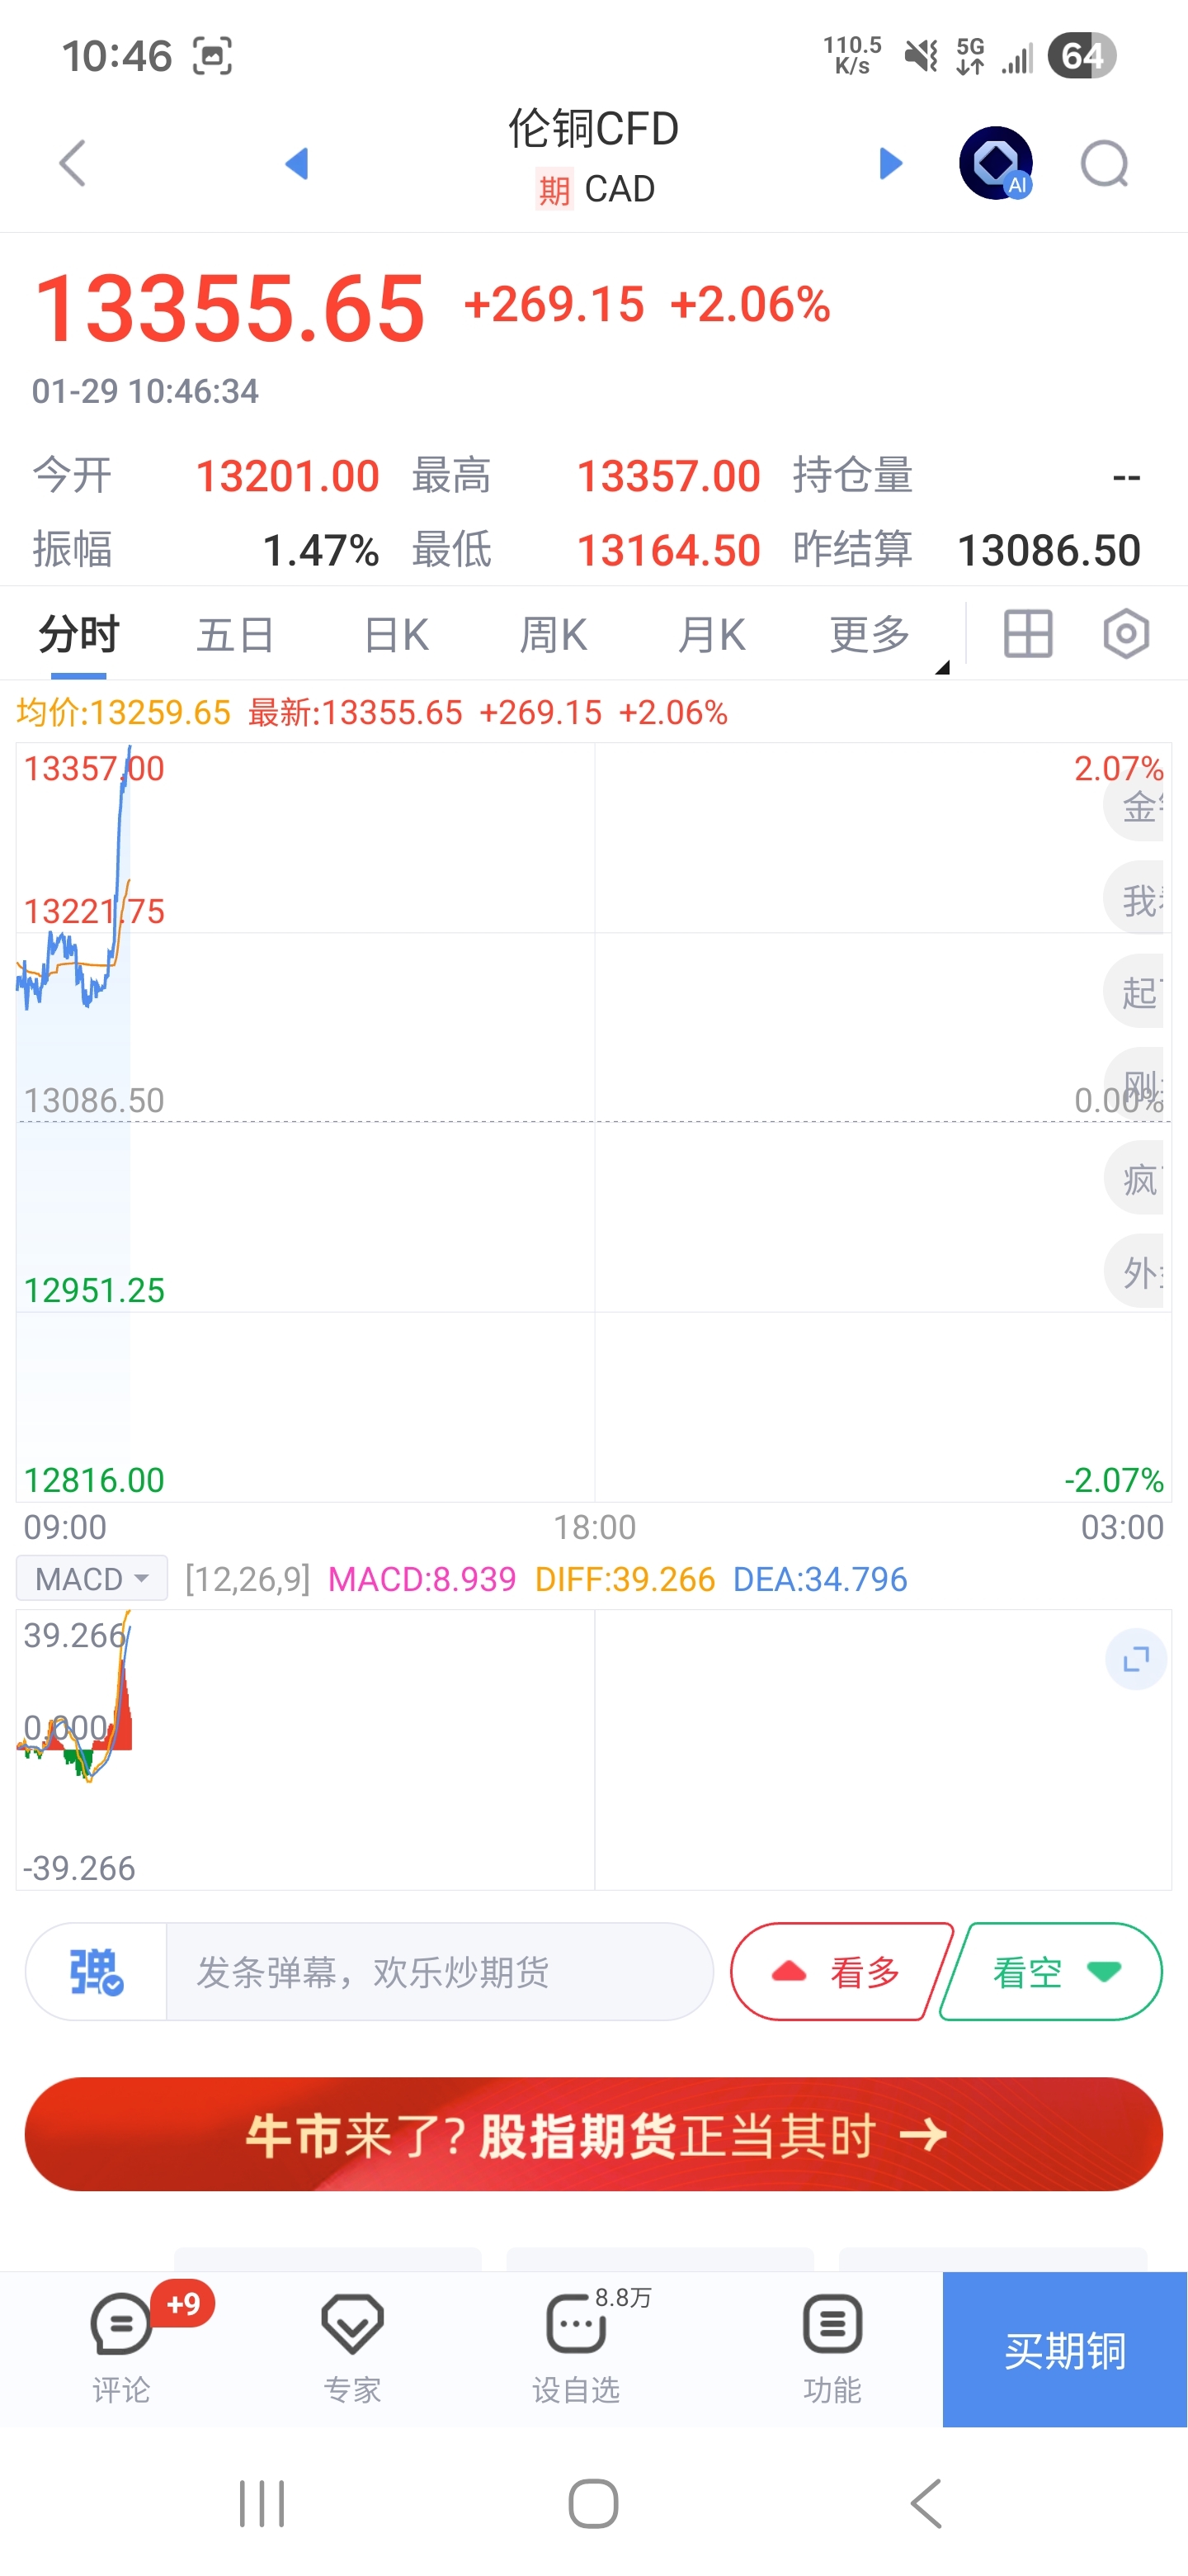Tap the 买期铜 buy button

point(1064,2350)
